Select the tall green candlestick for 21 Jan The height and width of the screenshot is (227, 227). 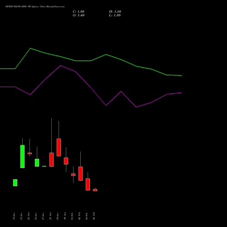(22, 157)
